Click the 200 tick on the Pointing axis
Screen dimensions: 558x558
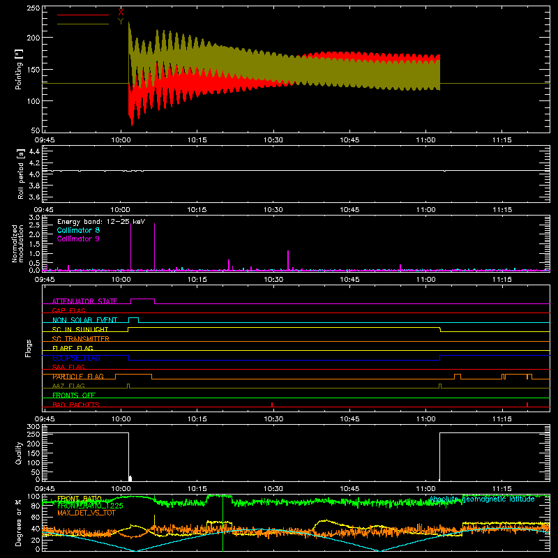(33, 38)
